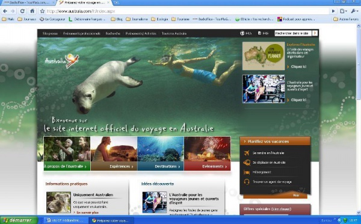361x224 pixels.
Task: Open the À propos de l'Australie tile
Action: click(67, 154)
